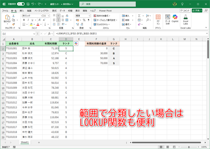
Task: Select the Sheet1 tab
Action: tap(24, 142)
